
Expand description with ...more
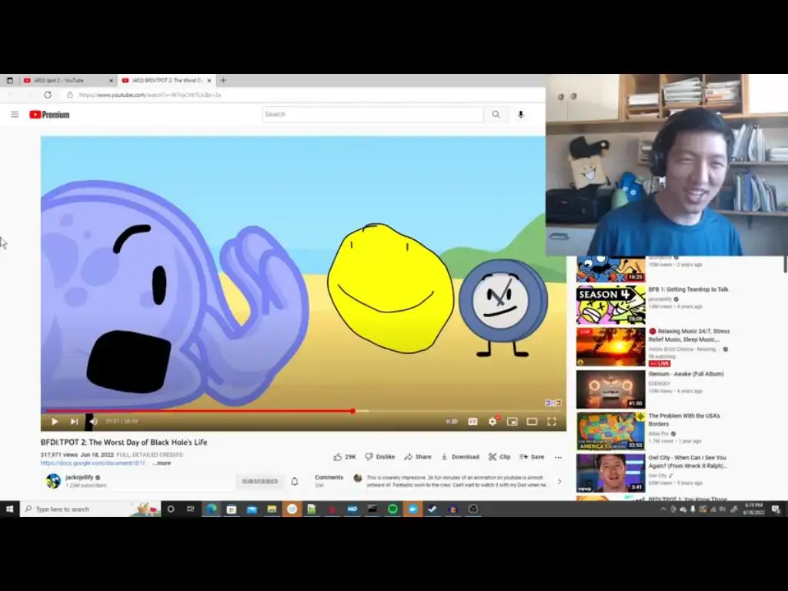pyautogui.click(x=162, y=463)
